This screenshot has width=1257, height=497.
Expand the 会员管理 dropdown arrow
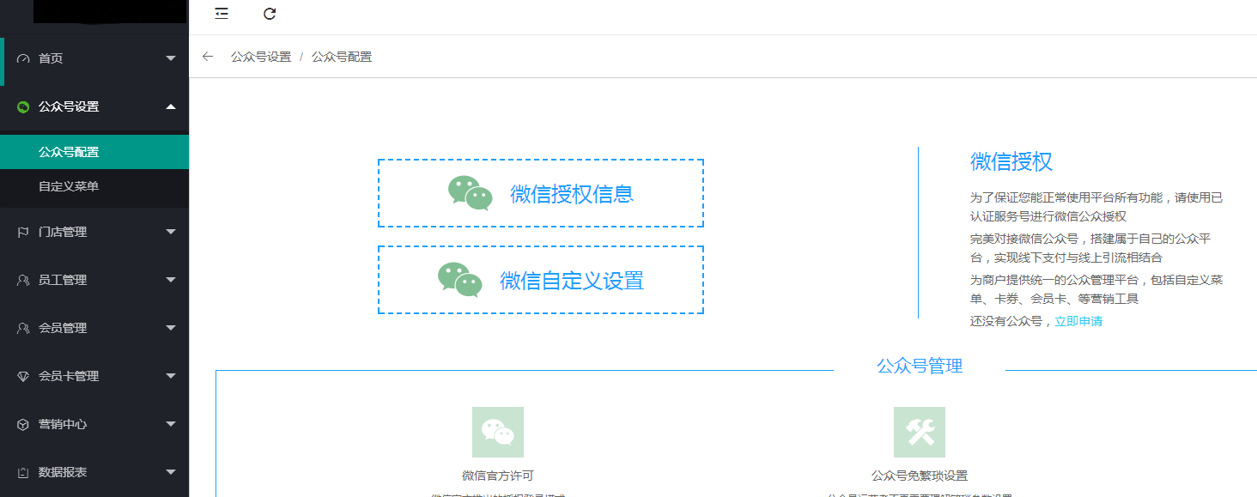click(x=171, y=328)
